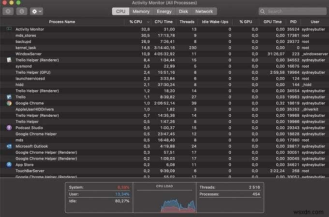Click the Quit Process stop icon
The image size is (329, 217).
tap(8, 11)
